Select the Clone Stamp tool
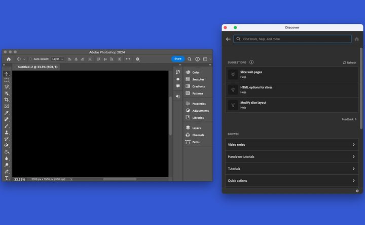Viewport: 365px width, 225px height. coord(7,133)
